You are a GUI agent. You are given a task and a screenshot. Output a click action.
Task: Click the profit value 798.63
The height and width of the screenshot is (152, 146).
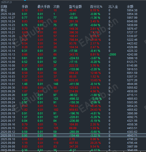[74, 106]
